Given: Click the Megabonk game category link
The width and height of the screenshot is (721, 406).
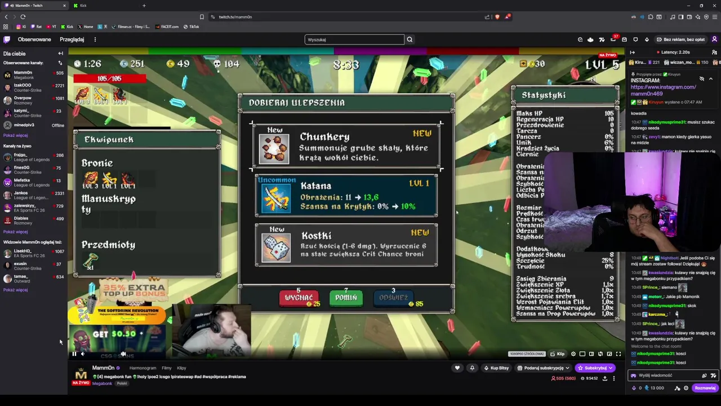Looking at the screenshot, I should (x=102, y=383).
